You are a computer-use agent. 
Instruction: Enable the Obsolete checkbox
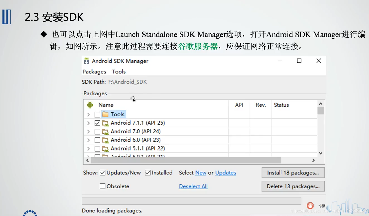coord(102,186)
